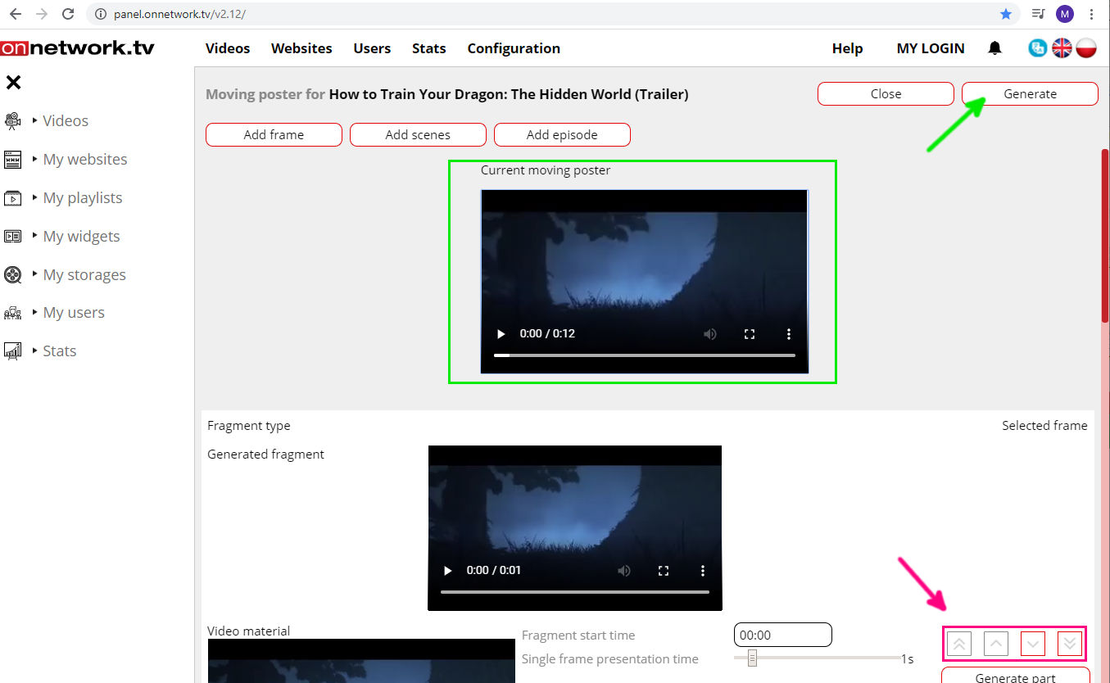Close the sidebar with the X icon
This screenshot has width=1110, height=683.
[x=13, y=82]
